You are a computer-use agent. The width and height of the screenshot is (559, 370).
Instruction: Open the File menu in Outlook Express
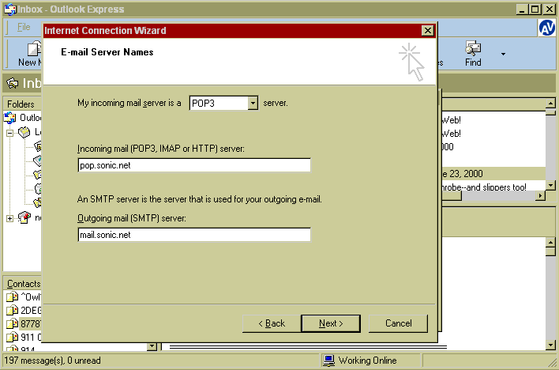pyautogui.click(x=24, y=27)
